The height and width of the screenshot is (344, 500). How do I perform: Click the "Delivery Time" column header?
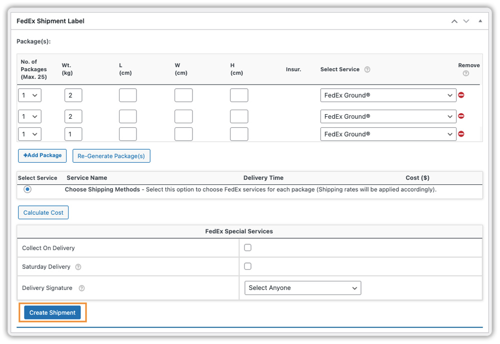(x=263, y=178)
